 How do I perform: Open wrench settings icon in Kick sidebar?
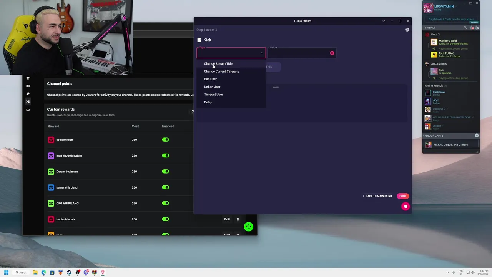[28, 94]
